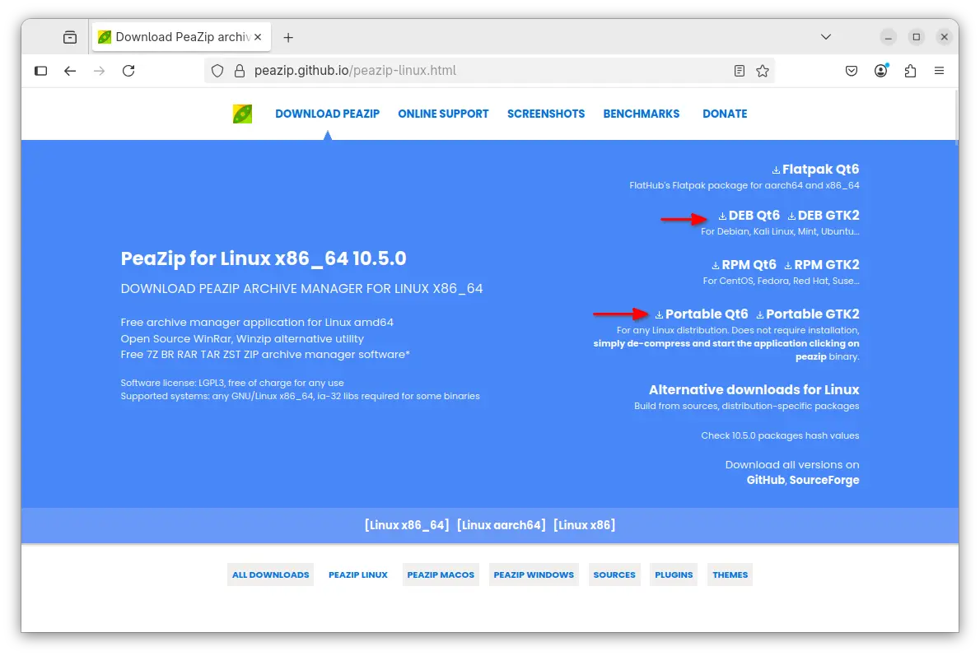Open DONATE navigation item
Image resolution: width=980 pixels, height=656 pixels.
(725, 114)
